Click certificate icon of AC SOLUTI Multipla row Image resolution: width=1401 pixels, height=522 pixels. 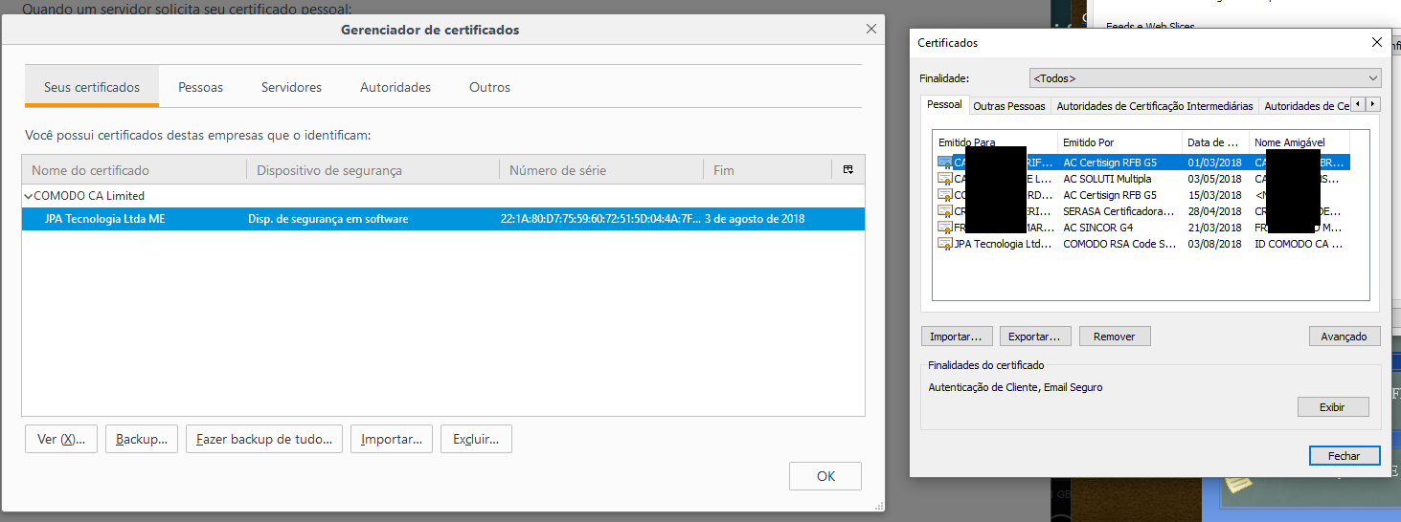coord(945,179)
